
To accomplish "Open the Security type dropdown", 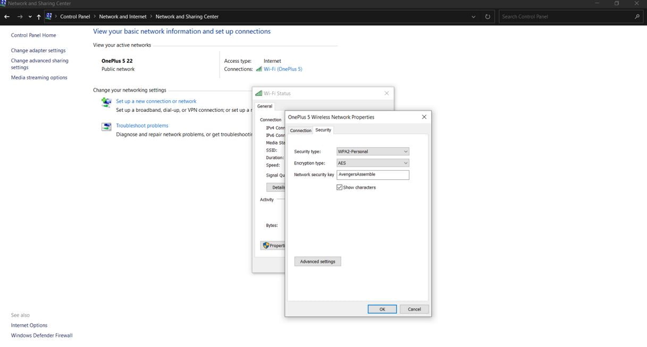I will click(373, 152).
